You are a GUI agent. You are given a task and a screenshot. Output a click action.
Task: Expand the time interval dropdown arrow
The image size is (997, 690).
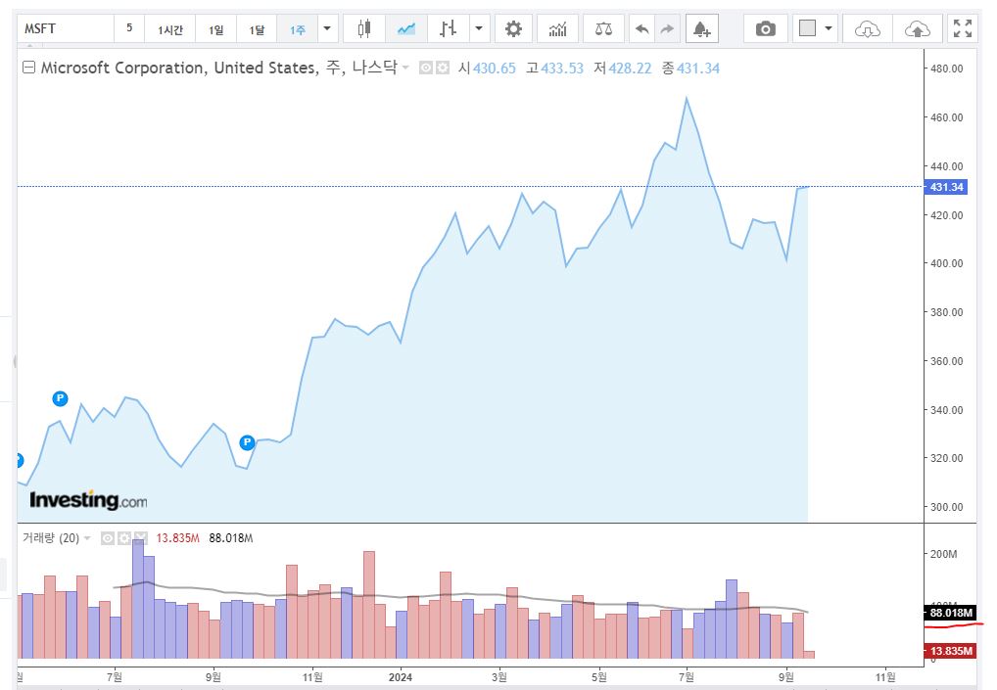[327, 28]
